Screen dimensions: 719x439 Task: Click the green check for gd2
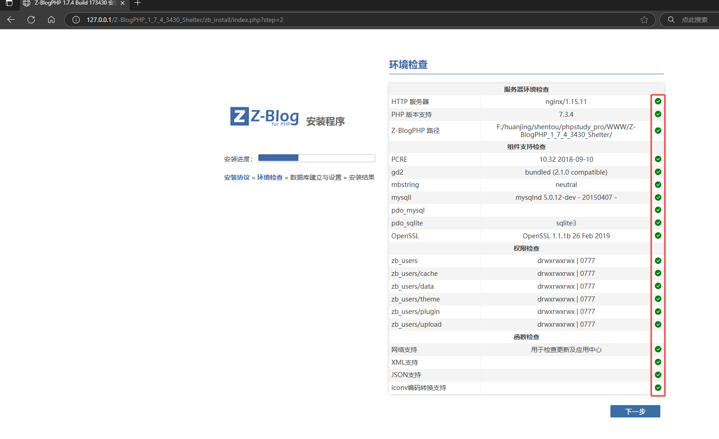658,172
